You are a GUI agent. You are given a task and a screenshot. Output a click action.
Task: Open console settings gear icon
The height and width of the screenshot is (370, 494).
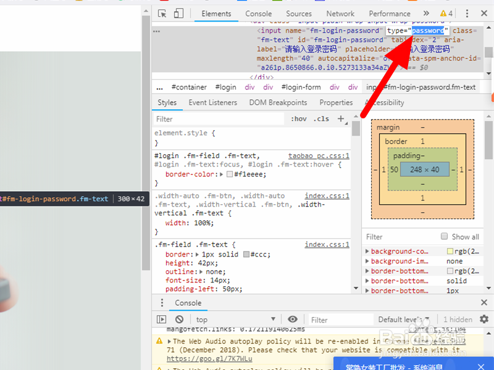click(x=484, y=319)
